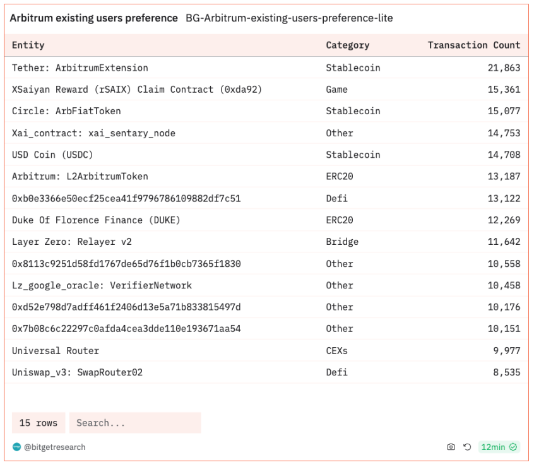Click the refresh query icon
Viewport: 534px width, 467px height.
[x=467, y=447]
